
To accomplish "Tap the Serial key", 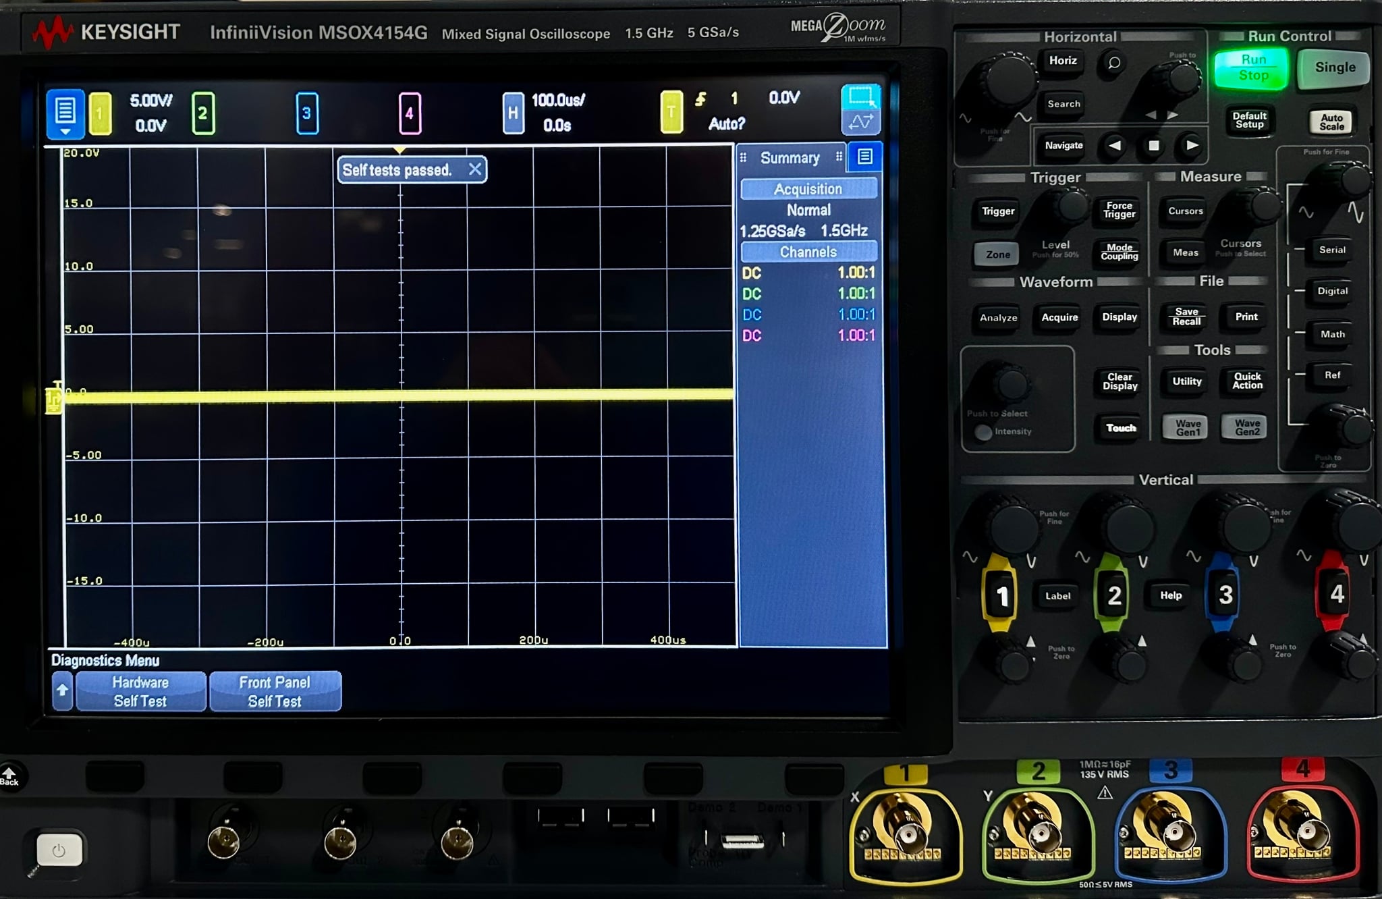I will click(x=1332, y=250).
